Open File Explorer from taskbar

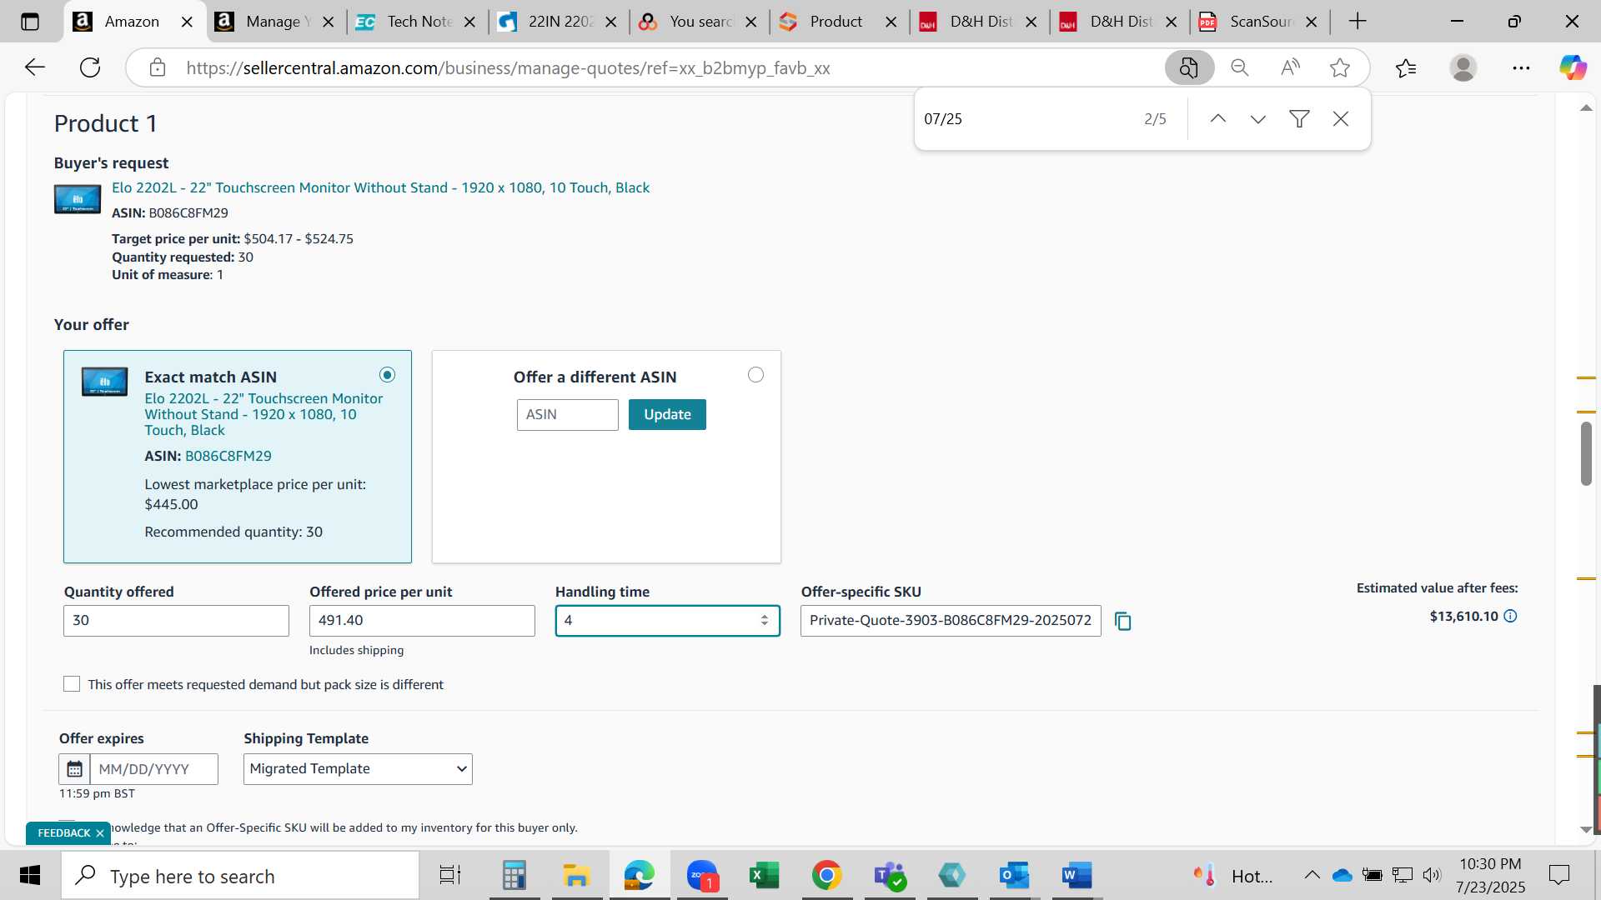(576, 876)
